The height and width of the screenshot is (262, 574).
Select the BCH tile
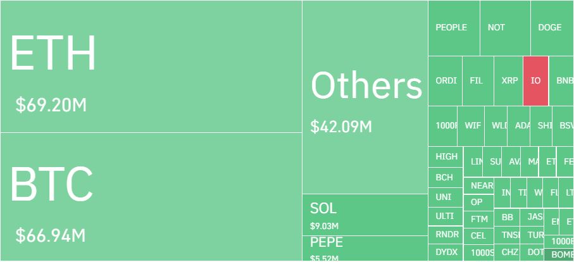point(446,177)
